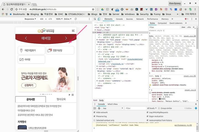Open the Google Drive extension icon
The width and height of the screenshot is (199, 132).
click(103, 9)
